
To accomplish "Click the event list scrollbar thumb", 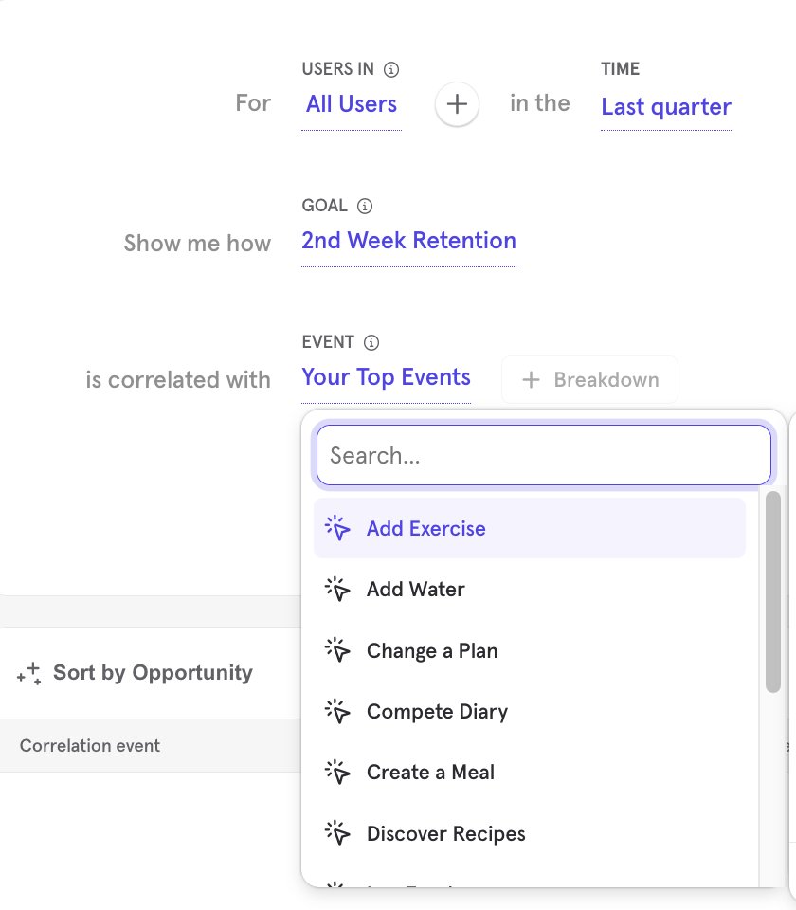I will [x=773, y=591].
